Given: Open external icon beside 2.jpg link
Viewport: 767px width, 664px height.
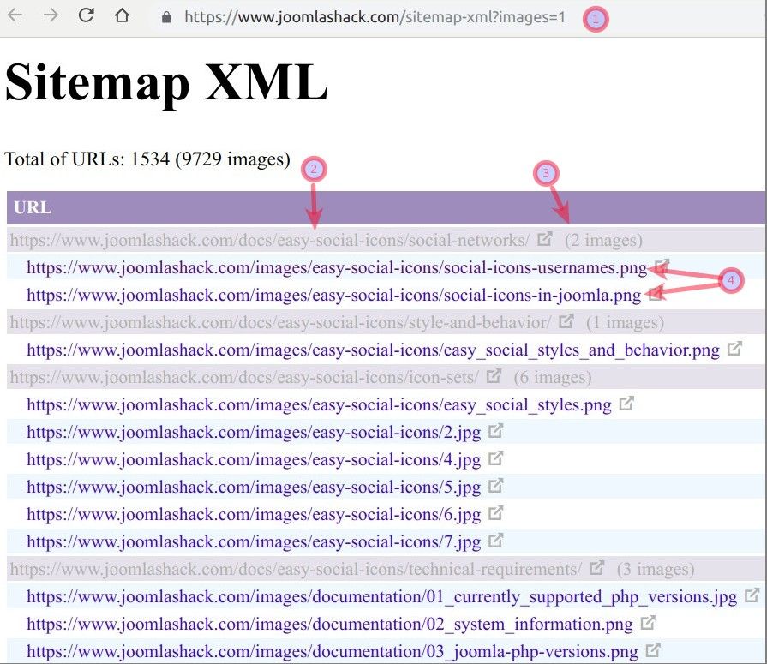Looking at the screenshot, I should tap(495, 431).
